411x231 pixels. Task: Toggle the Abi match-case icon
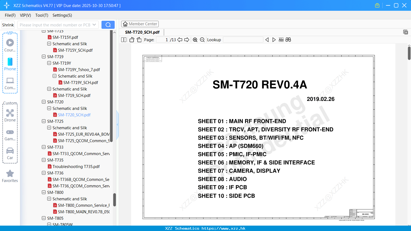point(281,40)
